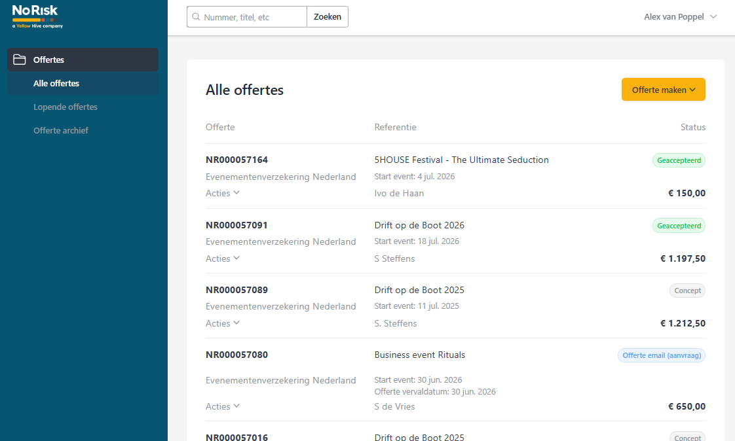Click the amount € 650,00
Image resolution: width=735 pixels, height=441 pixels.
pos(687,406)
